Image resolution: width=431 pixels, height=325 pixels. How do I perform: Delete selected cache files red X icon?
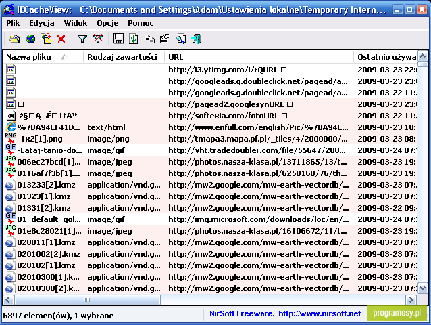(x=61, y=39)
